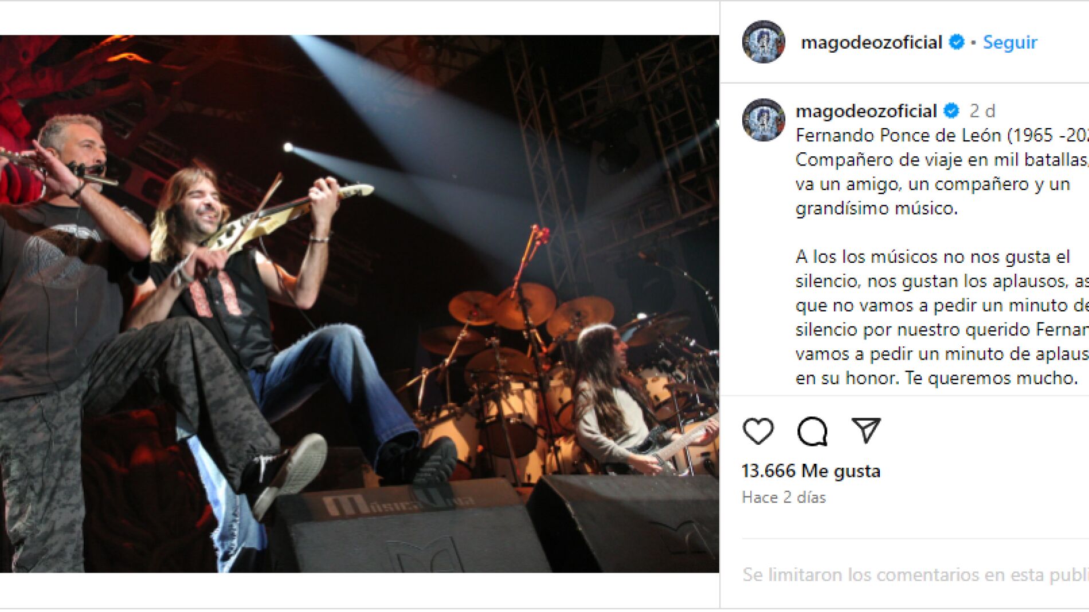This screenshot has width=1089, height=612.
Task: Follow the account with Seguir
Action: click(x=1010, y=42)
